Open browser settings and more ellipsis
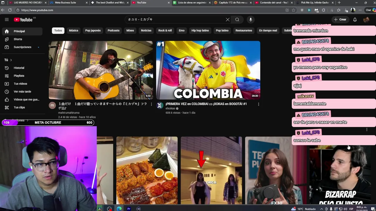 (360, 10)
